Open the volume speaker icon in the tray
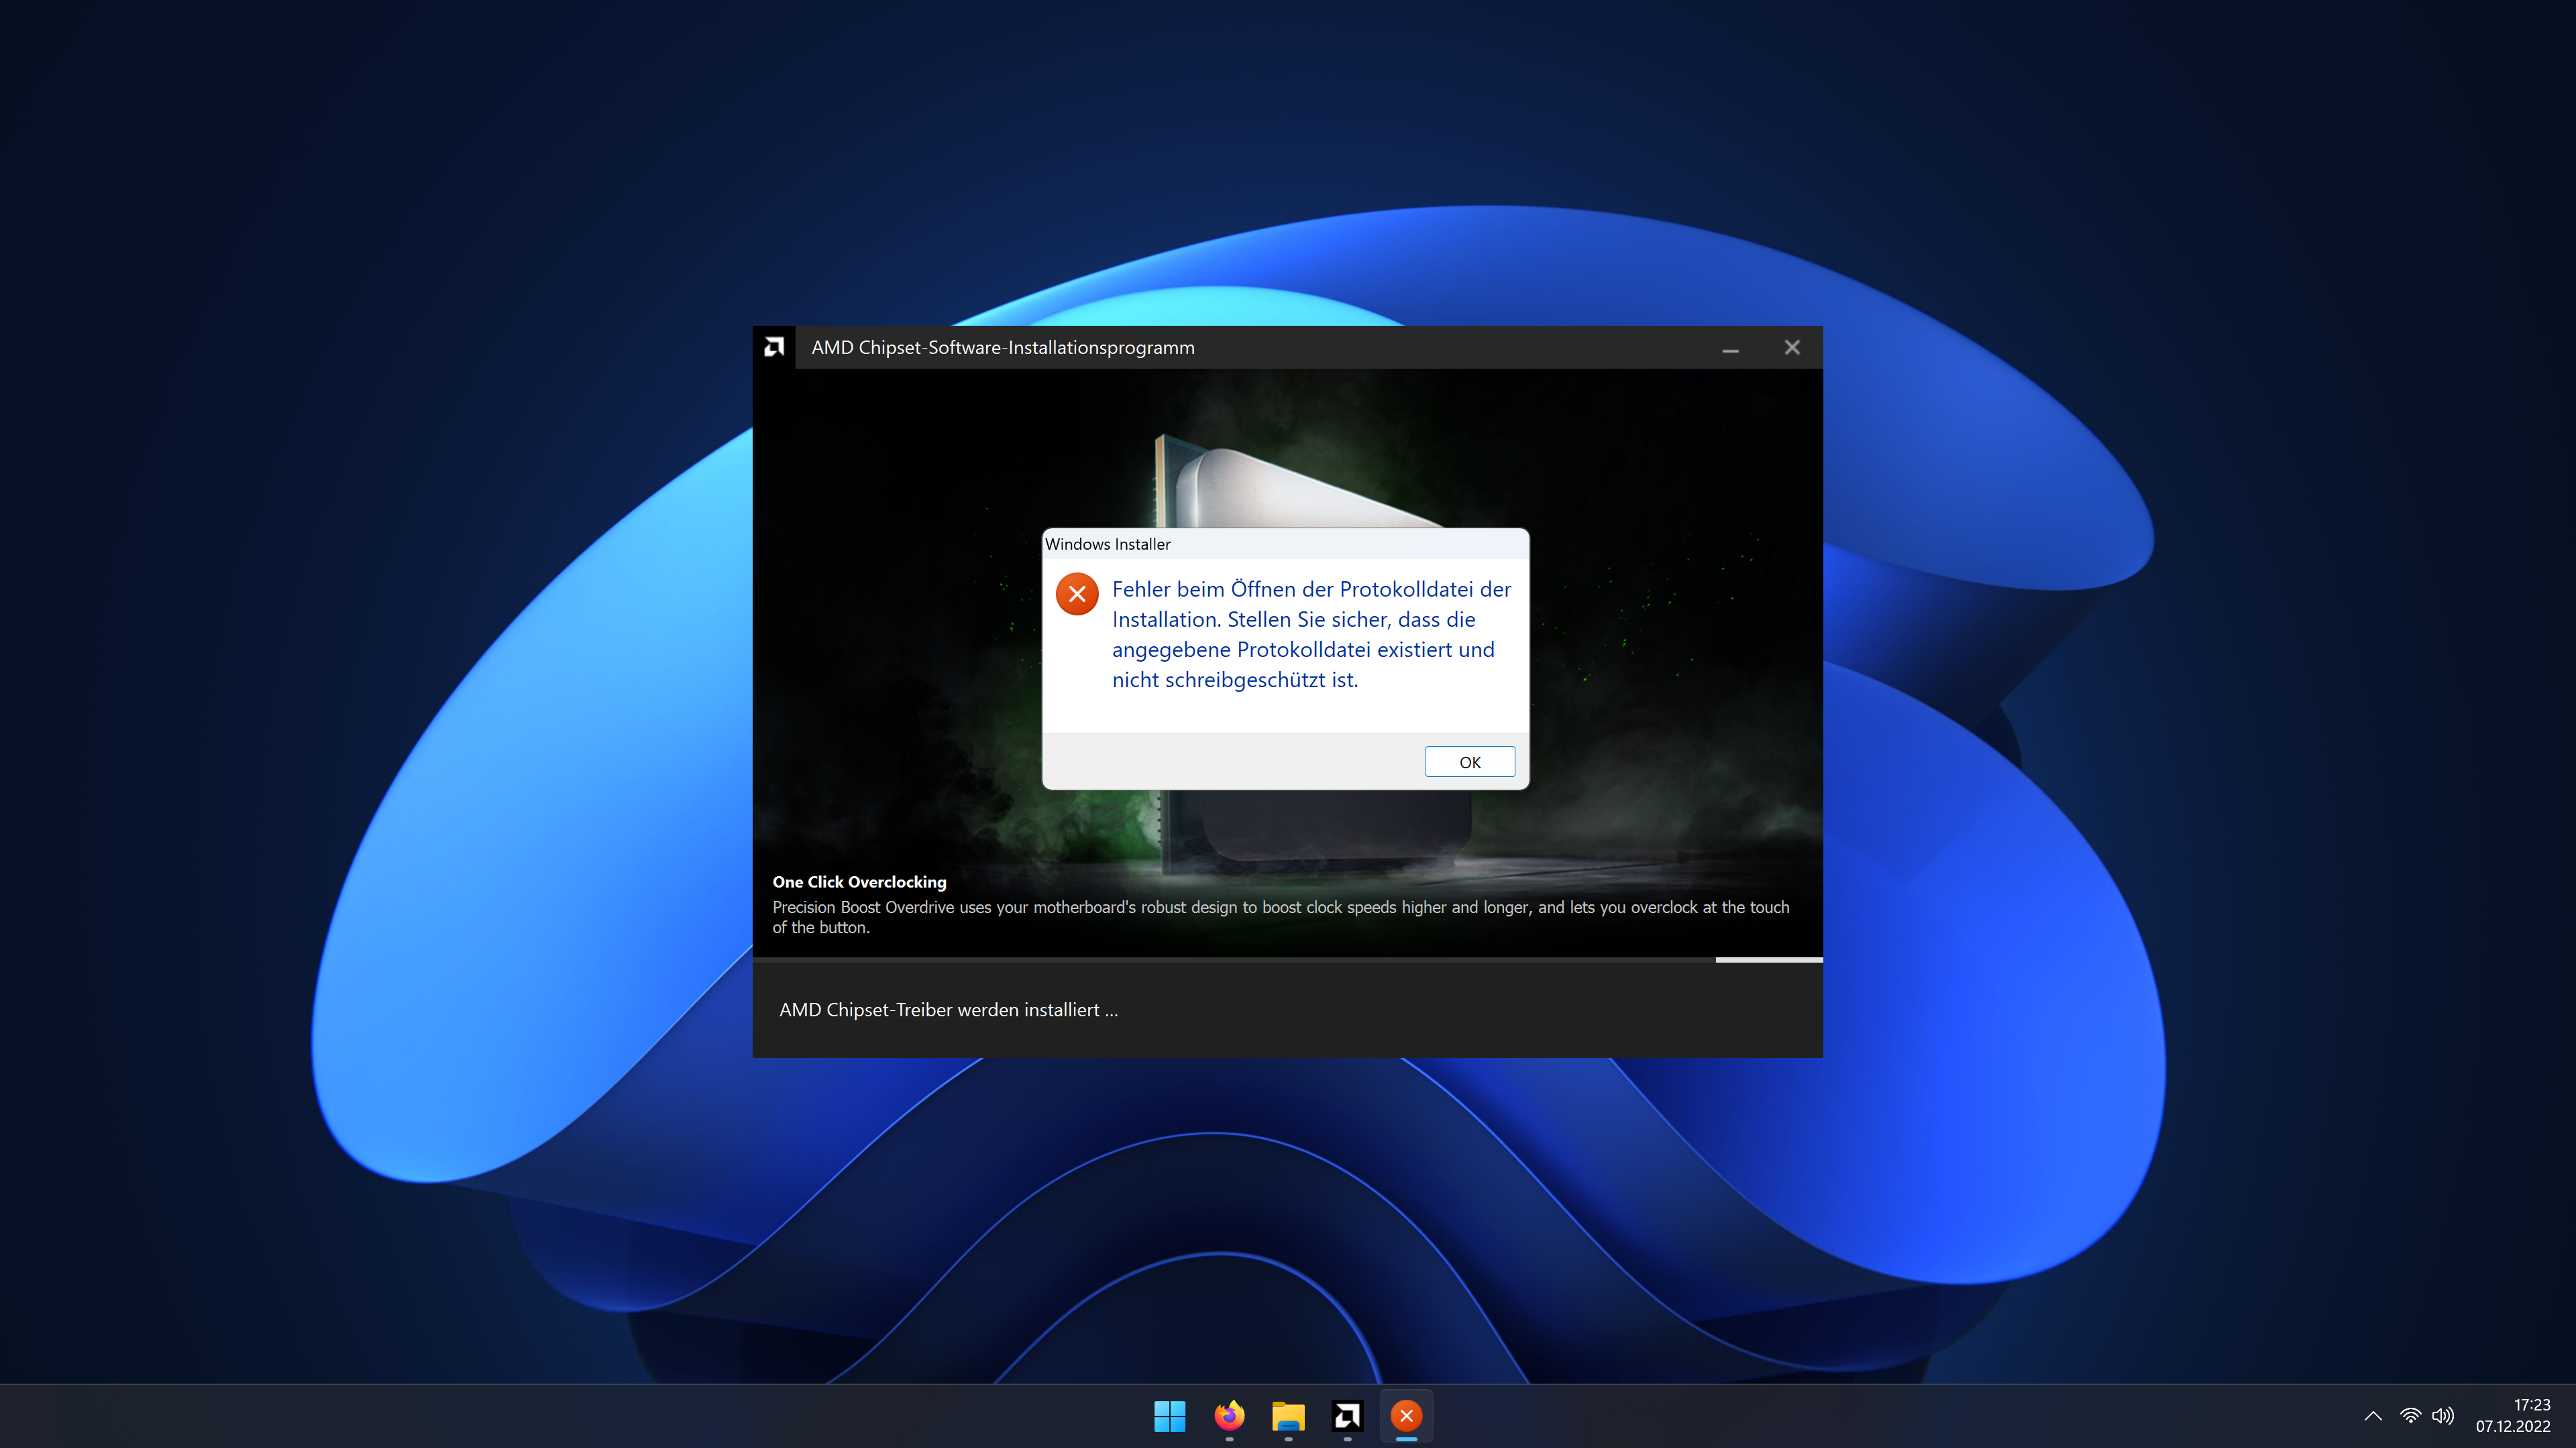Image resolution: width=2576 pixels, height=1448 pixels. click(x=2442, y=1415)
